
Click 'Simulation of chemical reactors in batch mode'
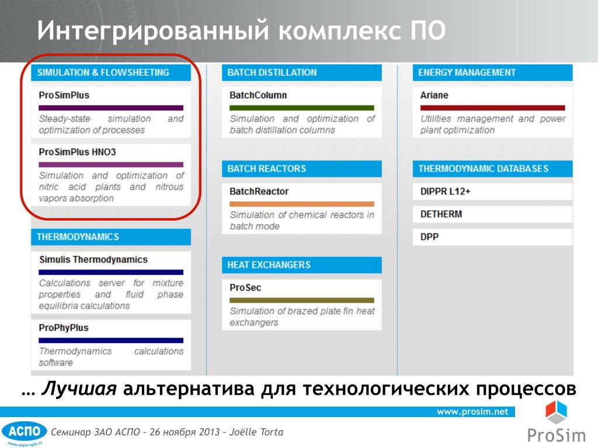(302, 220)
